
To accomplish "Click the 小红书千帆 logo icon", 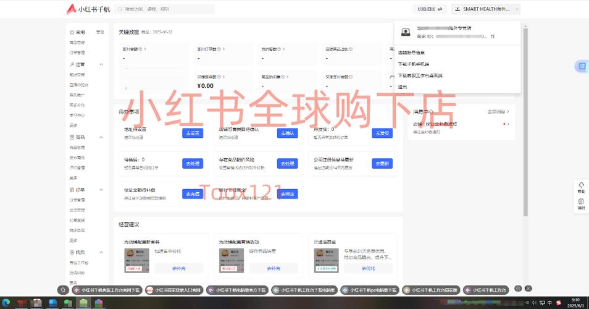I will tap(72, 9).
